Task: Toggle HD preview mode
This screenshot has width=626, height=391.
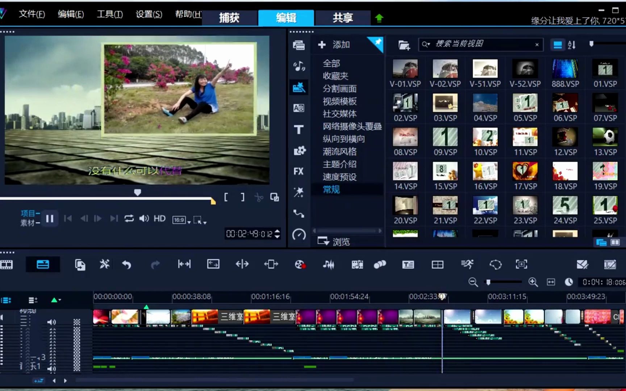Action: click(159, 218)
